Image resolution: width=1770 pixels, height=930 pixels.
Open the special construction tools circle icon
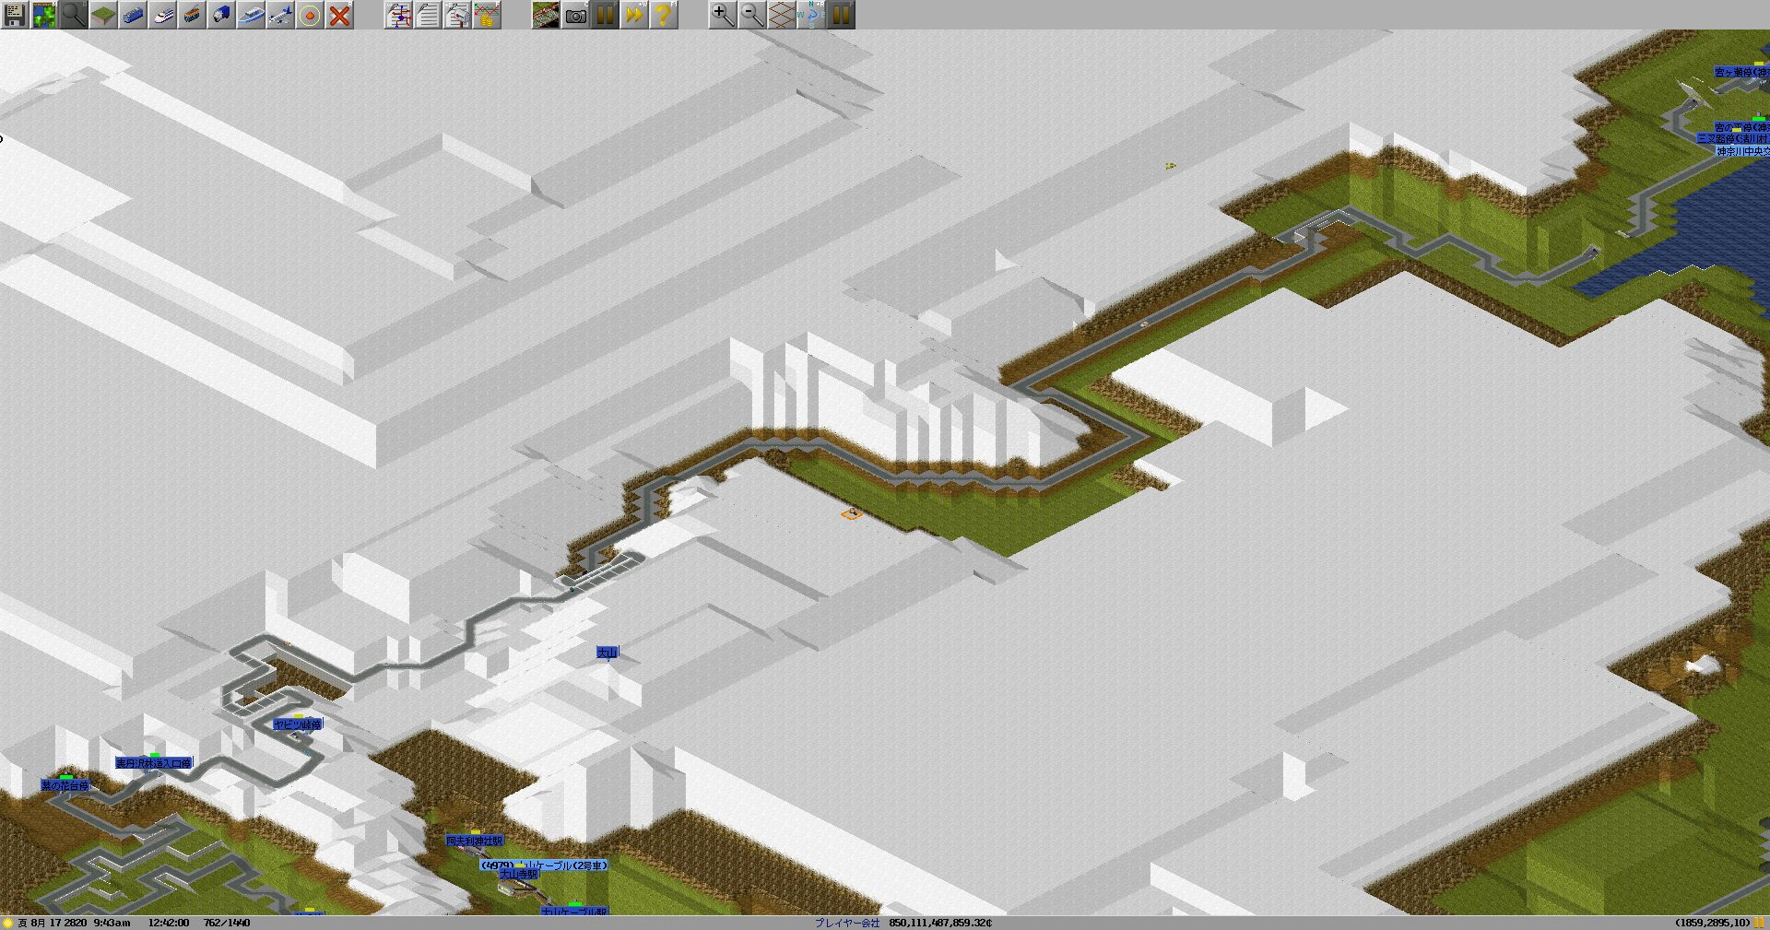310,15
